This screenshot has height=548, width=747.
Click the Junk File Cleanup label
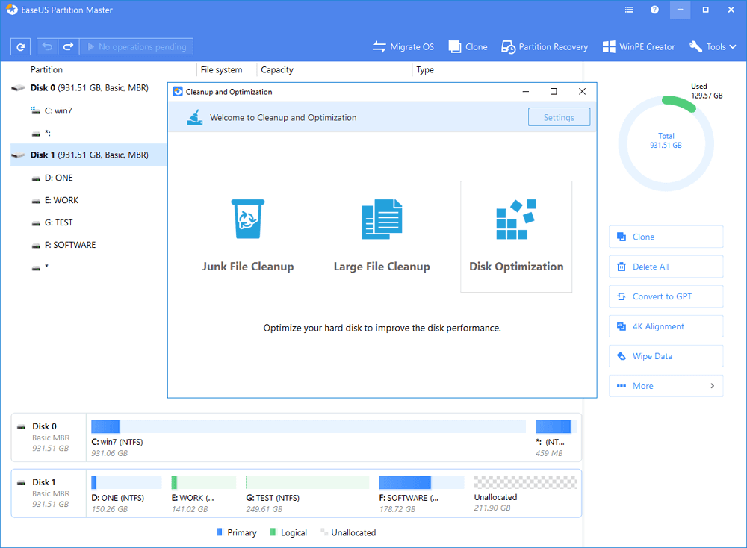248,266
